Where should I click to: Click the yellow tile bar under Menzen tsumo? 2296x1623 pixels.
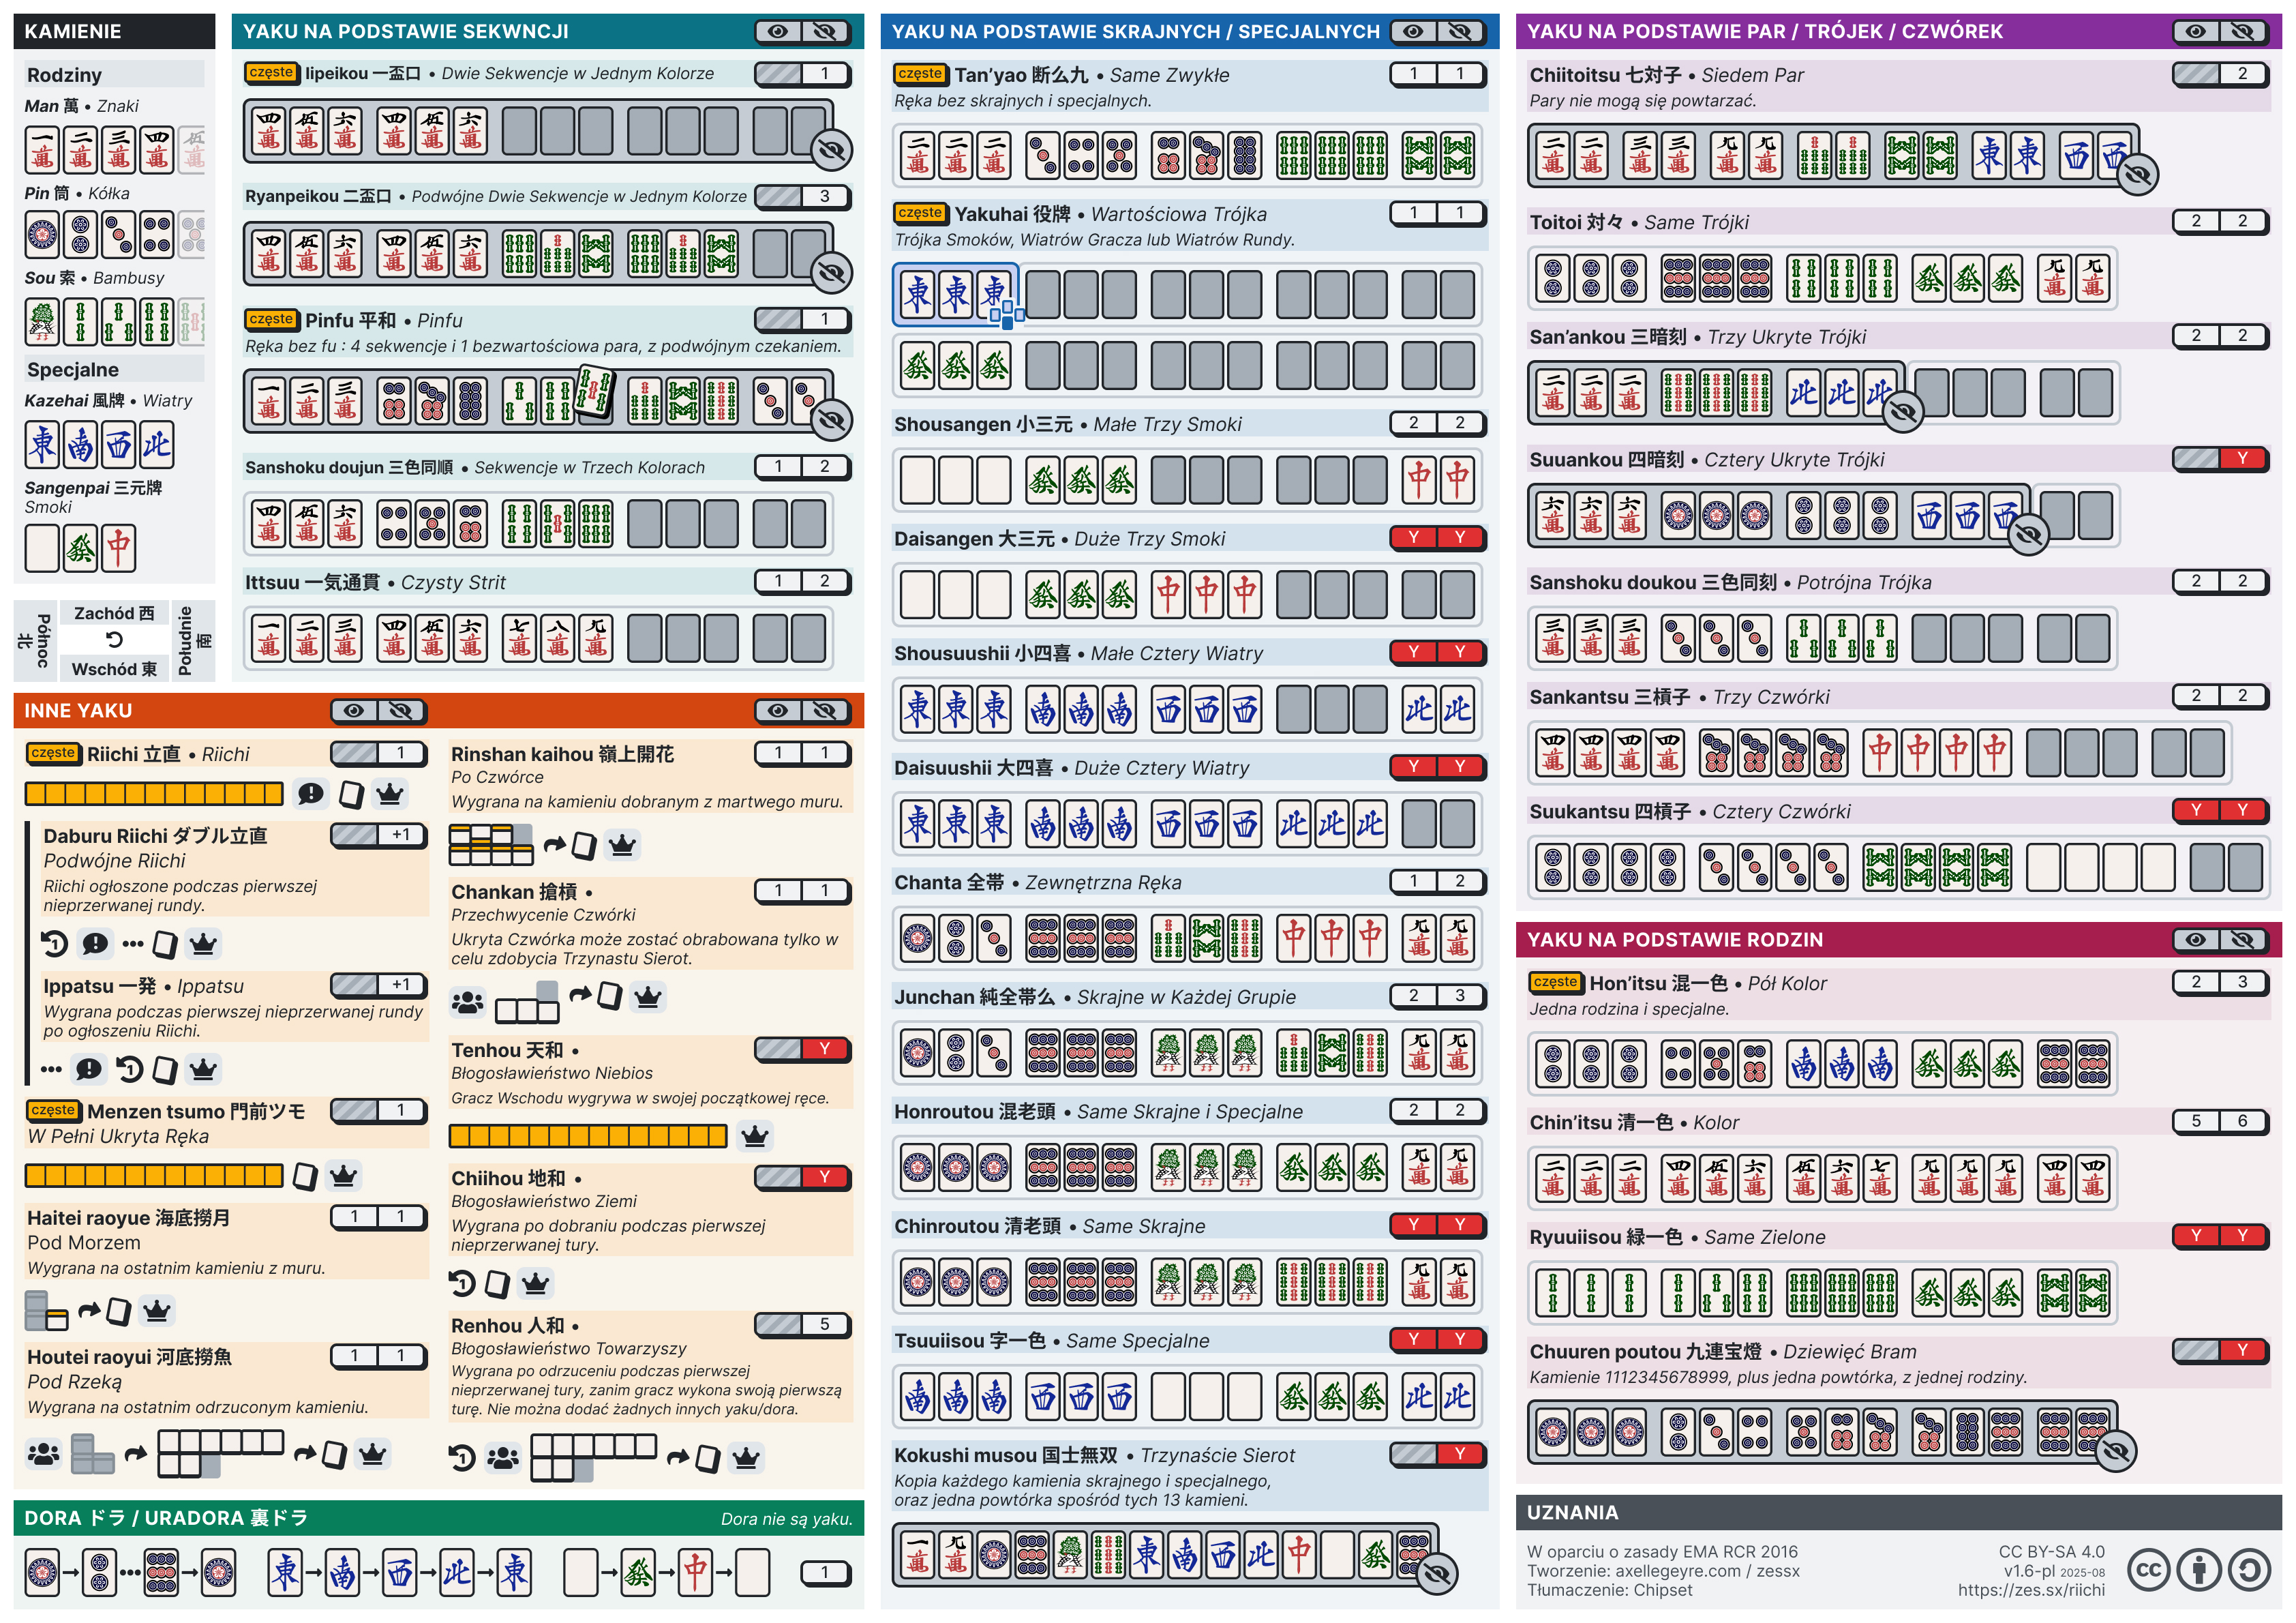tap(154, 1176)
